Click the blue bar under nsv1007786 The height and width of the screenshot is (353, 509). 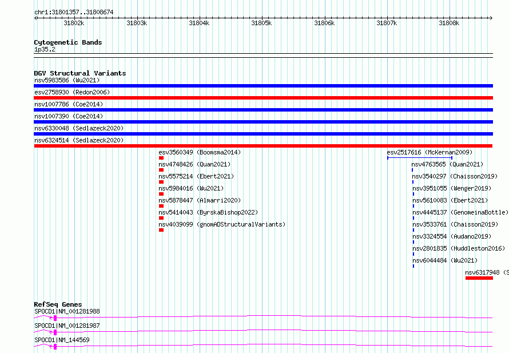pos(263,110)
